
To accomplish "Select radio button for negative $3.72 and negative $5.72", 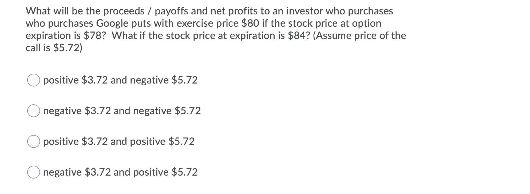I will tap(34, 110).
